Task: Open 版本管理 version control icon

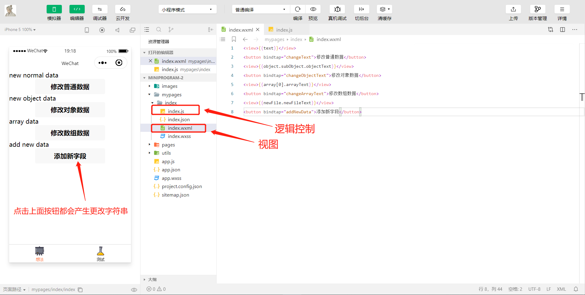Action: point(538,9)
